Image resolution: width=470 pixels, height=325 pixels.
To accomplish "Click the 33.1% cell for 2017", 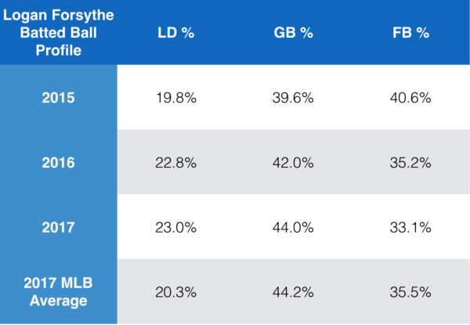I will coord(410,226).
